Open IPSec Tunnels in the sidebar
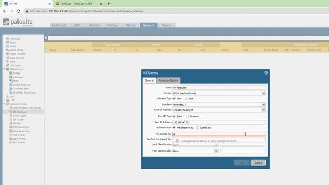The image size is (329, 185). click(x=17, y=58)
